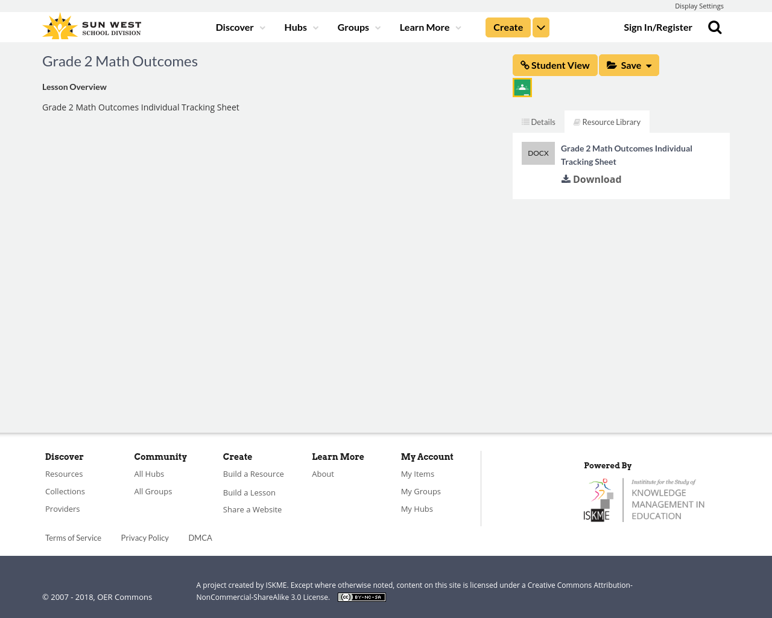This screenshot has width=772, height=618.
Task: Open the search magnifier icon
Action: coord(715,27)
